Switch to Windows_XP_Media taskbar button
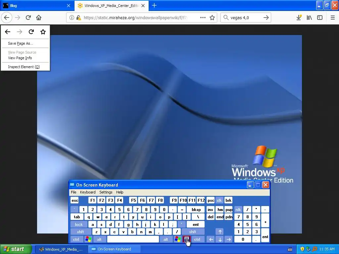Viewport: 339px width, 254px height. click(61, 249)
